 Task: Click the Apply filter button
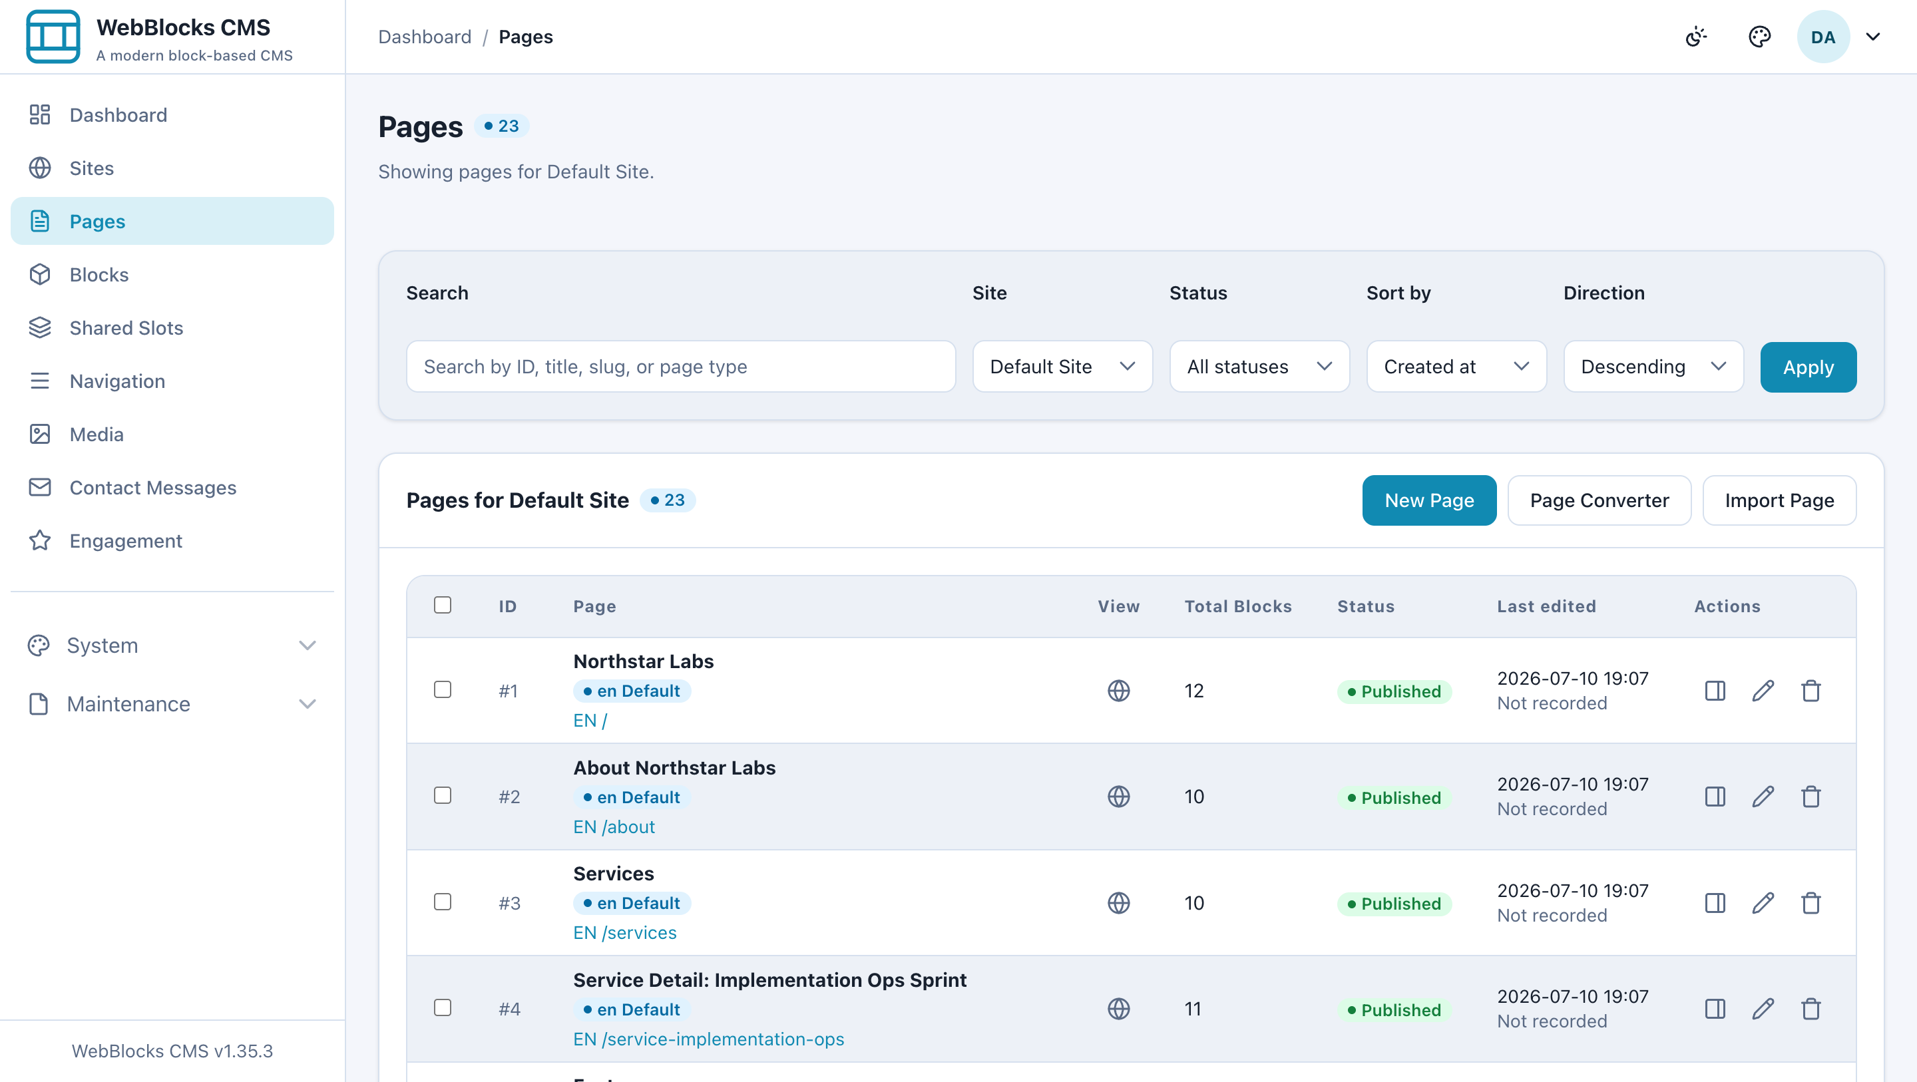[x=1808, y=367]
